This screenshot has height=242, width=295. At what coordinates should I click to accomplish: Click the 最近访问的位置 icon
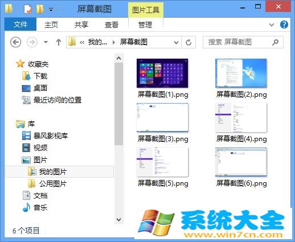point(26,100)
